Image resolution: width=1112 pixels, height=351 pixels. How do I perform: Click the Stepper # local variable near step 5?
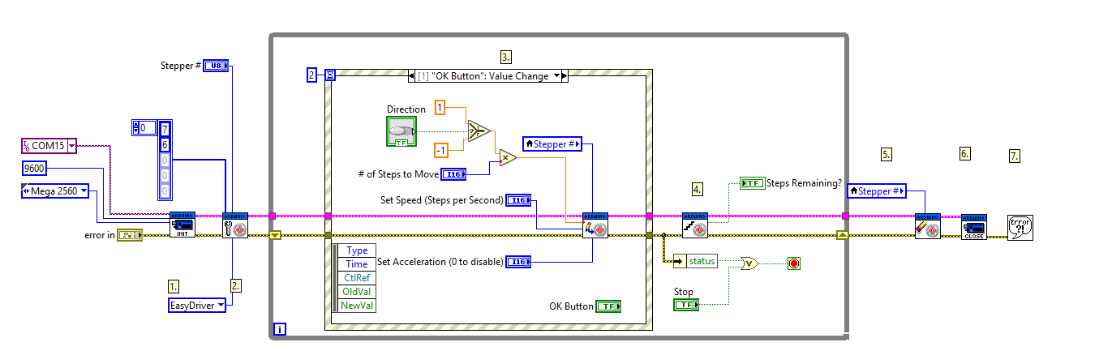click(876, 190)
